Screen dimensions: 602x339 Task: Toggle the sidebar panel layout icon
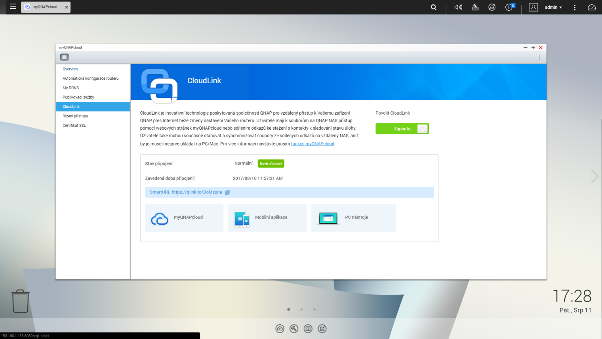[x=65, y=57]
